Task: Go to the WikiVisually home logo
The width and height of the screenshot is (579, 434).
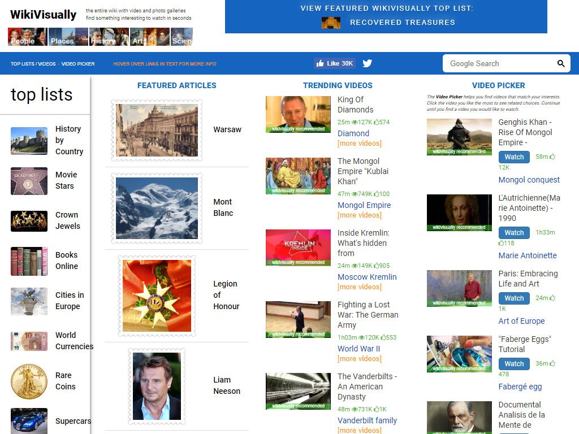Action: tap(43, 14)
